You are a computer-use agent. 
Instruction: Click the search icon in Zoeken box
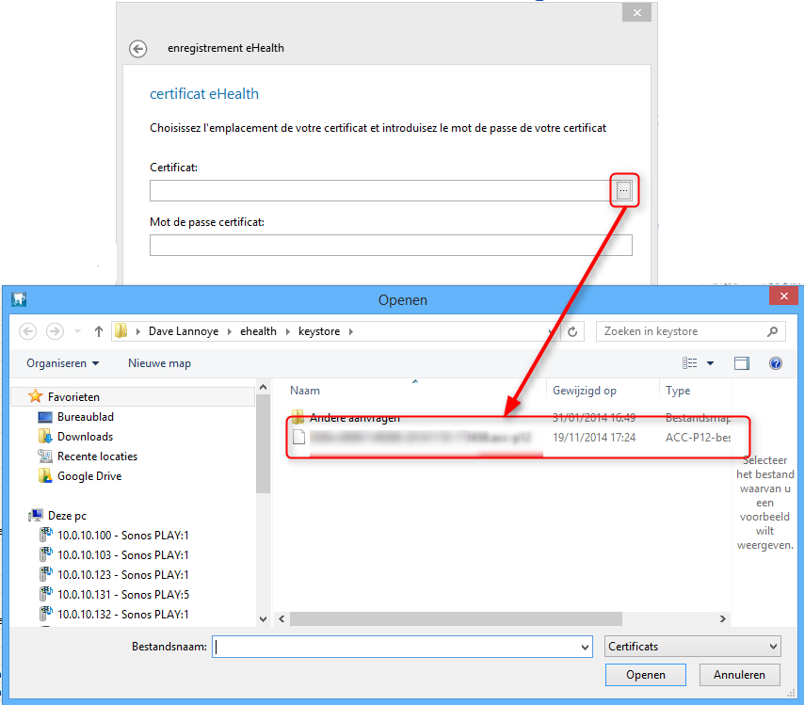pyautogui.click(x=772, y=331)
